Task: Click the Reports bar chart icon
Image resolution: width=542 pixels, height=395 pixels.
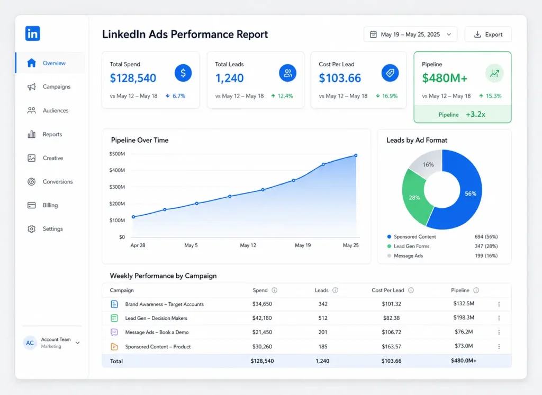Action: point(31,134)
